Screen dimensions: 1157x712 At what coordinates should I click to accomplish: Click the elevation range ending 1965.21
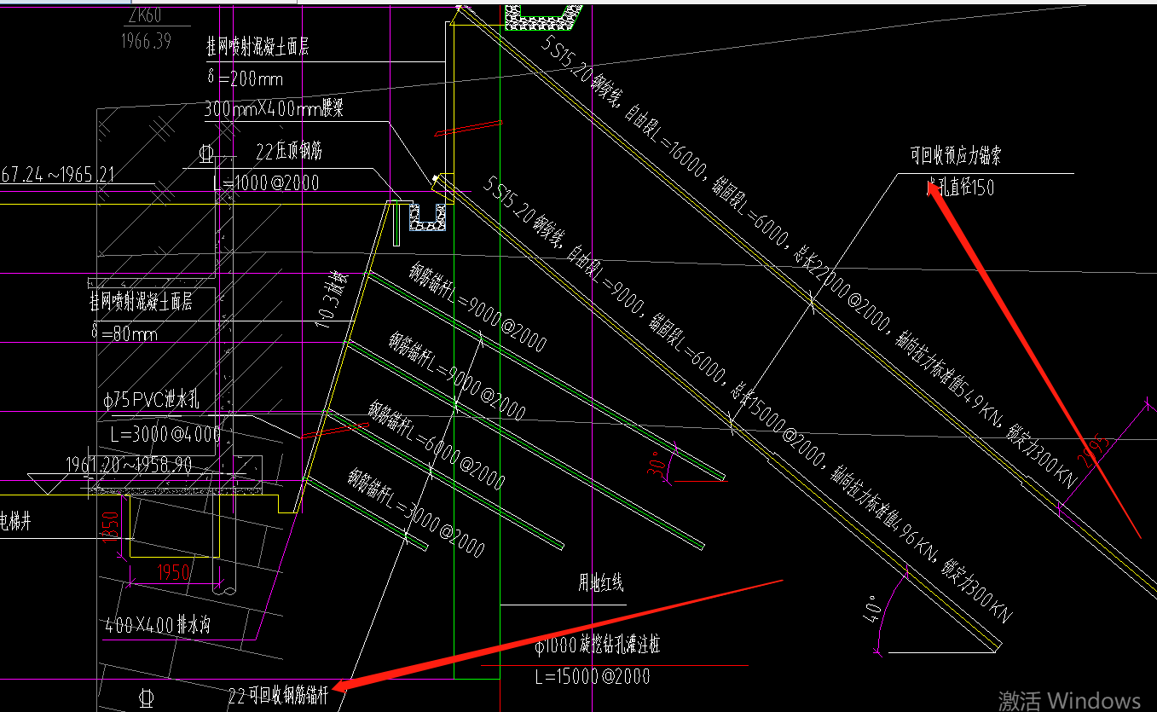coord(58,176)
